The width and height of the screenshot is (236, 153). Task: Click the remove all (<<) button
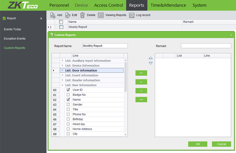point(141,99)
